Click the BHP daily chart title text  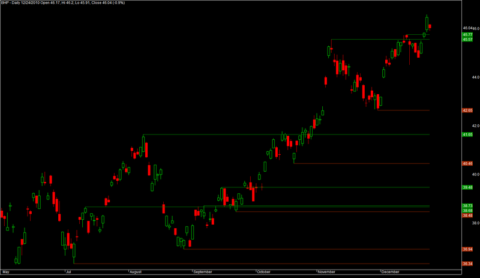click(63, 3)
